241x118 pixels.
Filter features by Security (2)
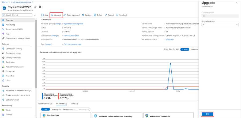pos(56,109)
